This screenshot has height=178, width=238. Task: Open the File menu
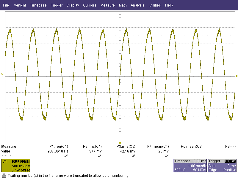(6, 5)
